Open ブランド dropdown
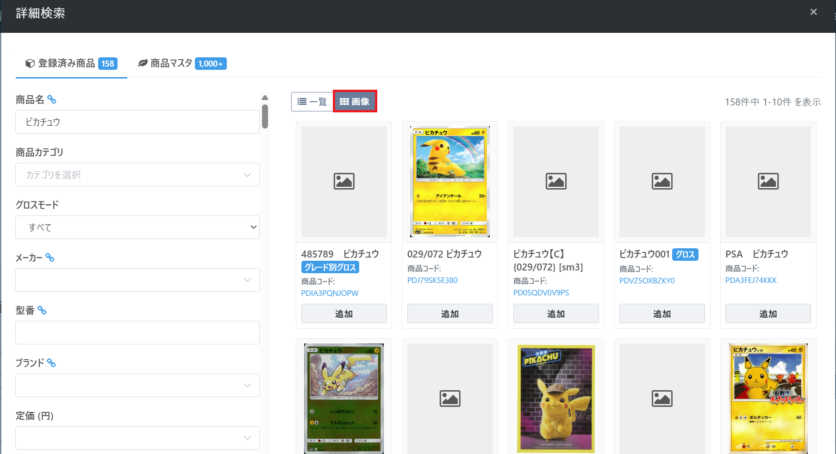836x454 pixels. pyautogui.click(x=137, y=386)
